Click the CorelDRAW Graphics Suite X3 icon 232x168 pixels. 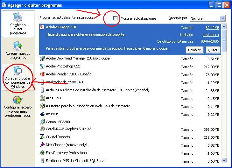(42, 129)
